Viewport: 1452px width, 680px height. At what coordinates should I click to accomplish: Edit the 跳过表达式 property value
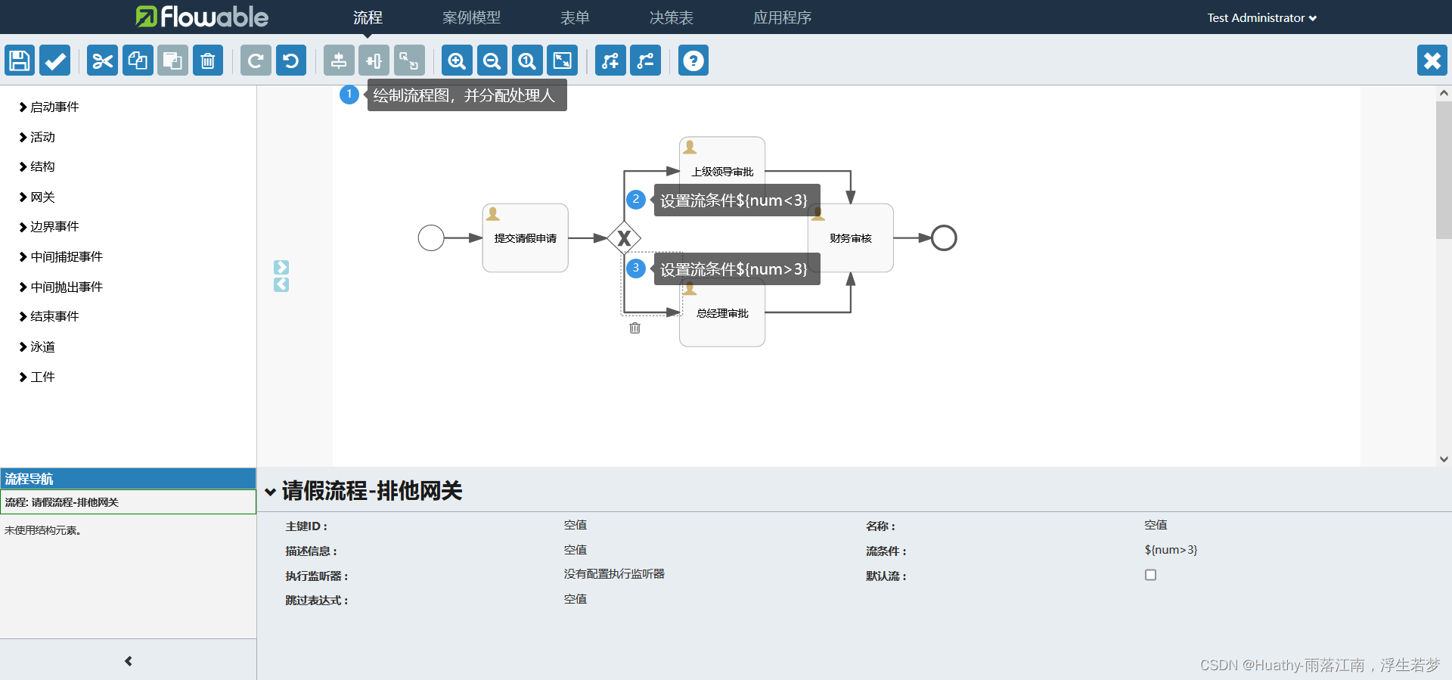[576, 599]
